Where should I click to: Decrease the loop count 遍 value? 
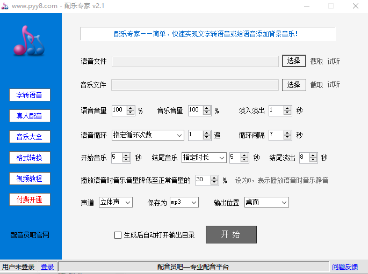point(207,137)
